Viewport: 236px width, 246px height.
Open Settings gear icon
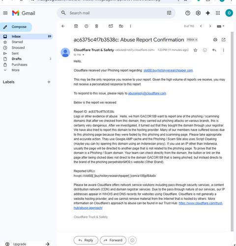pos(198,13)
